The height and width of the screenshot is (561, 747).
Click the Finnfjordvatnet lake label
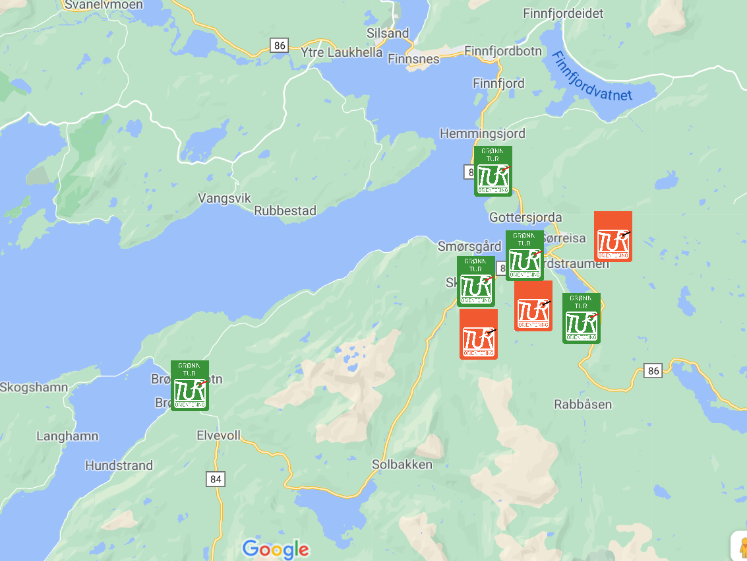tap(591, 77)
